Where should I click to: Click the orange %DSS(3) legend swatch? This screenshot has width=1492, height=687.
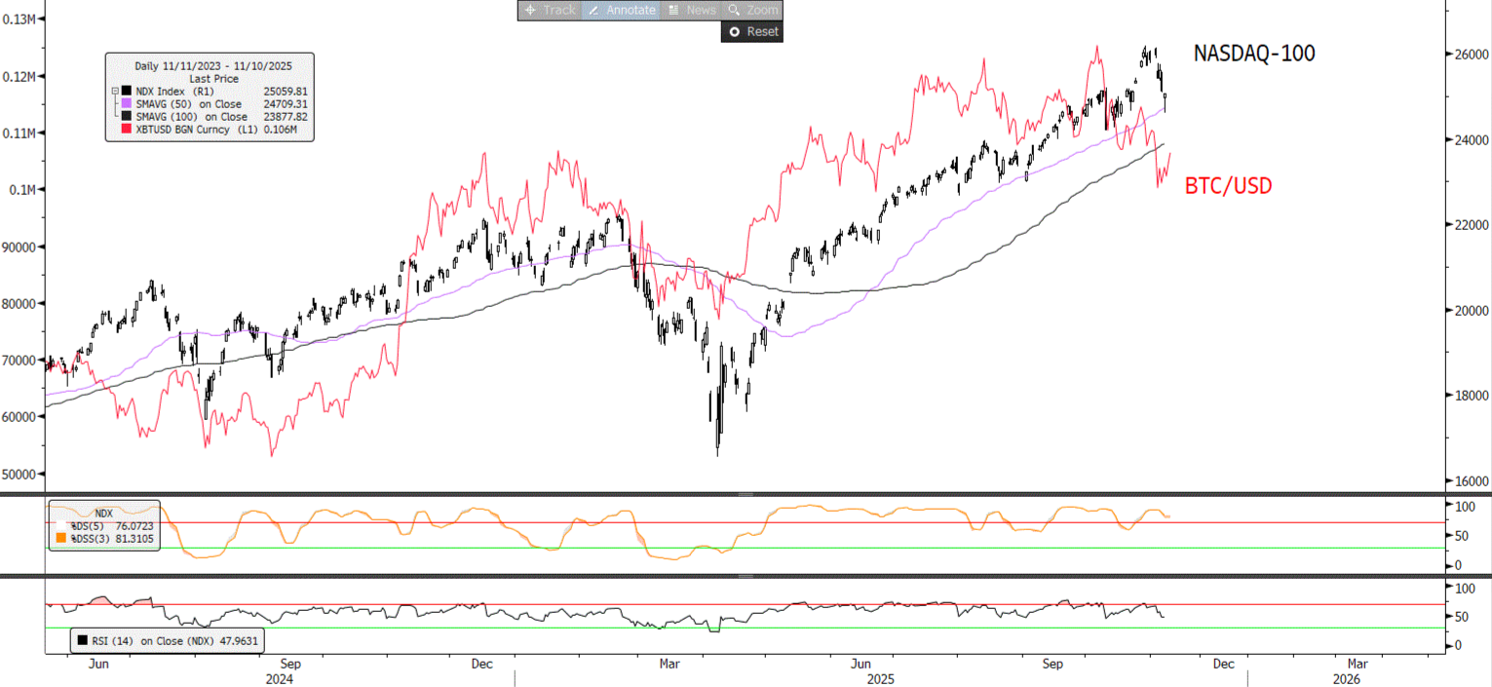[x=61, y=538]
